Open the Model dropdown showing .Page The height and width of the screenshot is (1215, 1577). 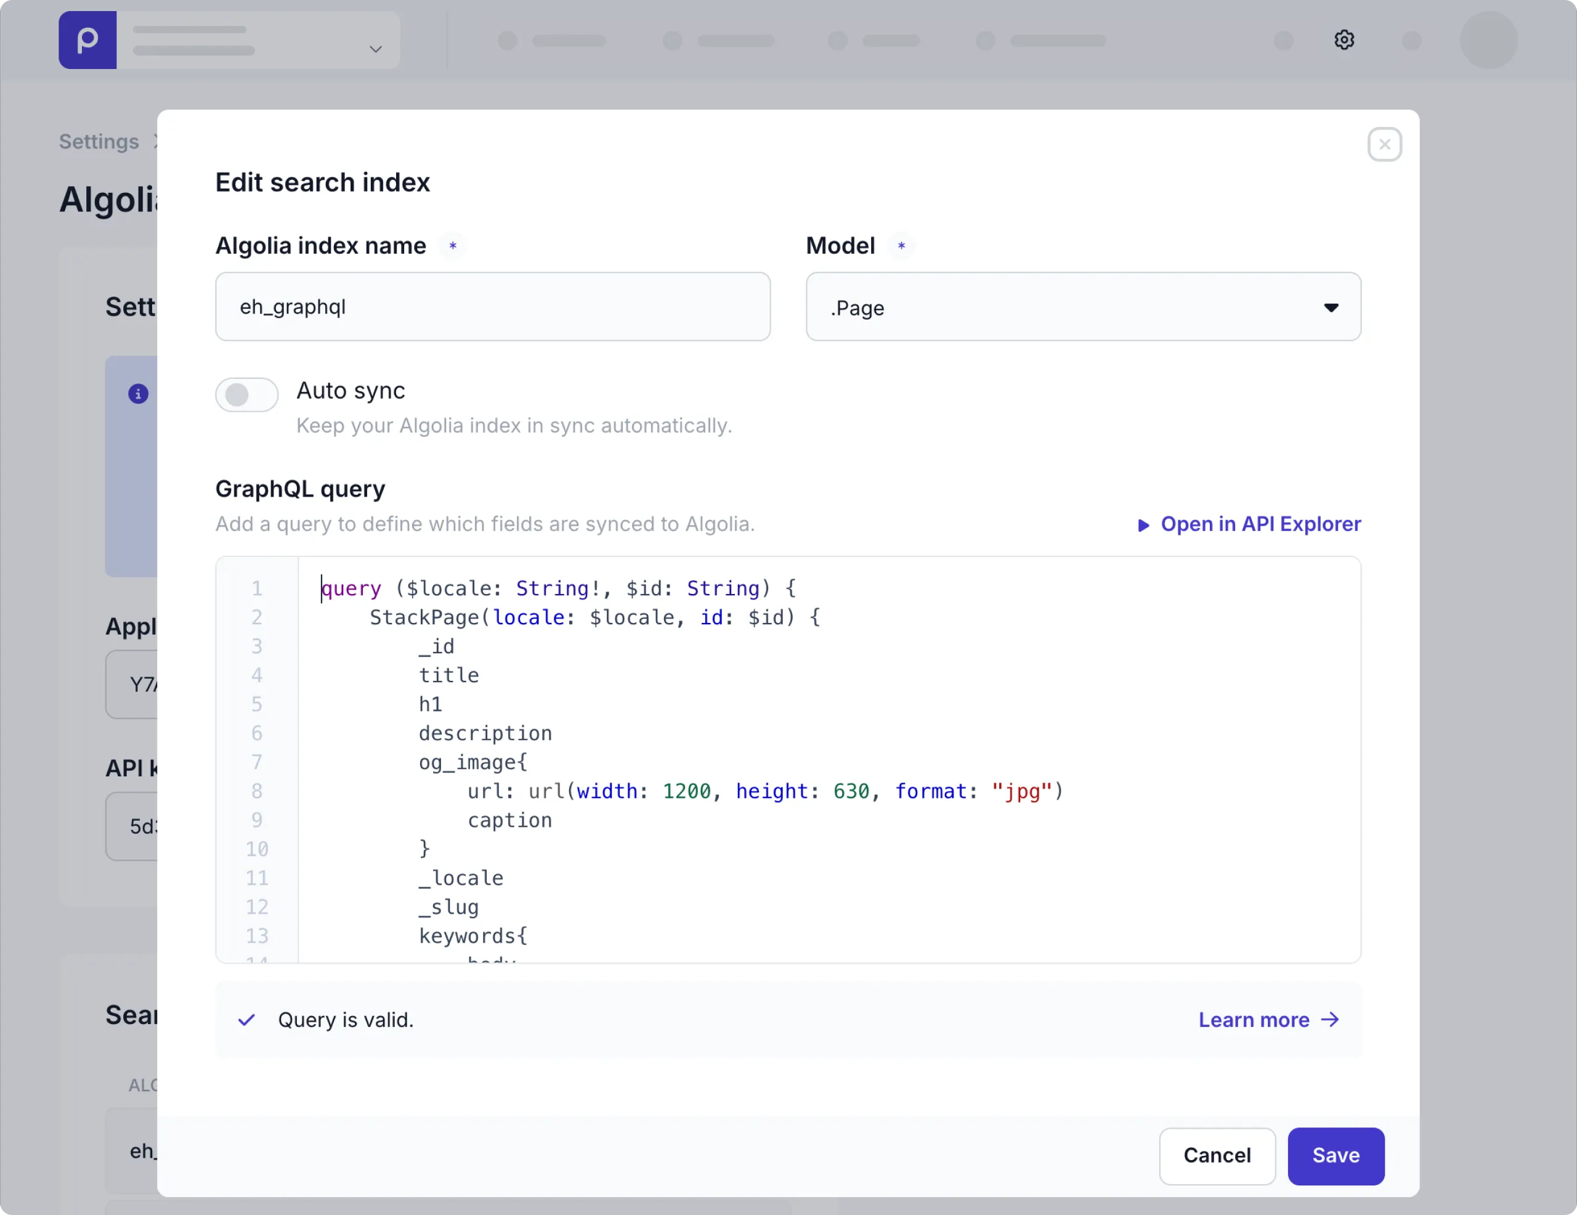click(1083, 306)
